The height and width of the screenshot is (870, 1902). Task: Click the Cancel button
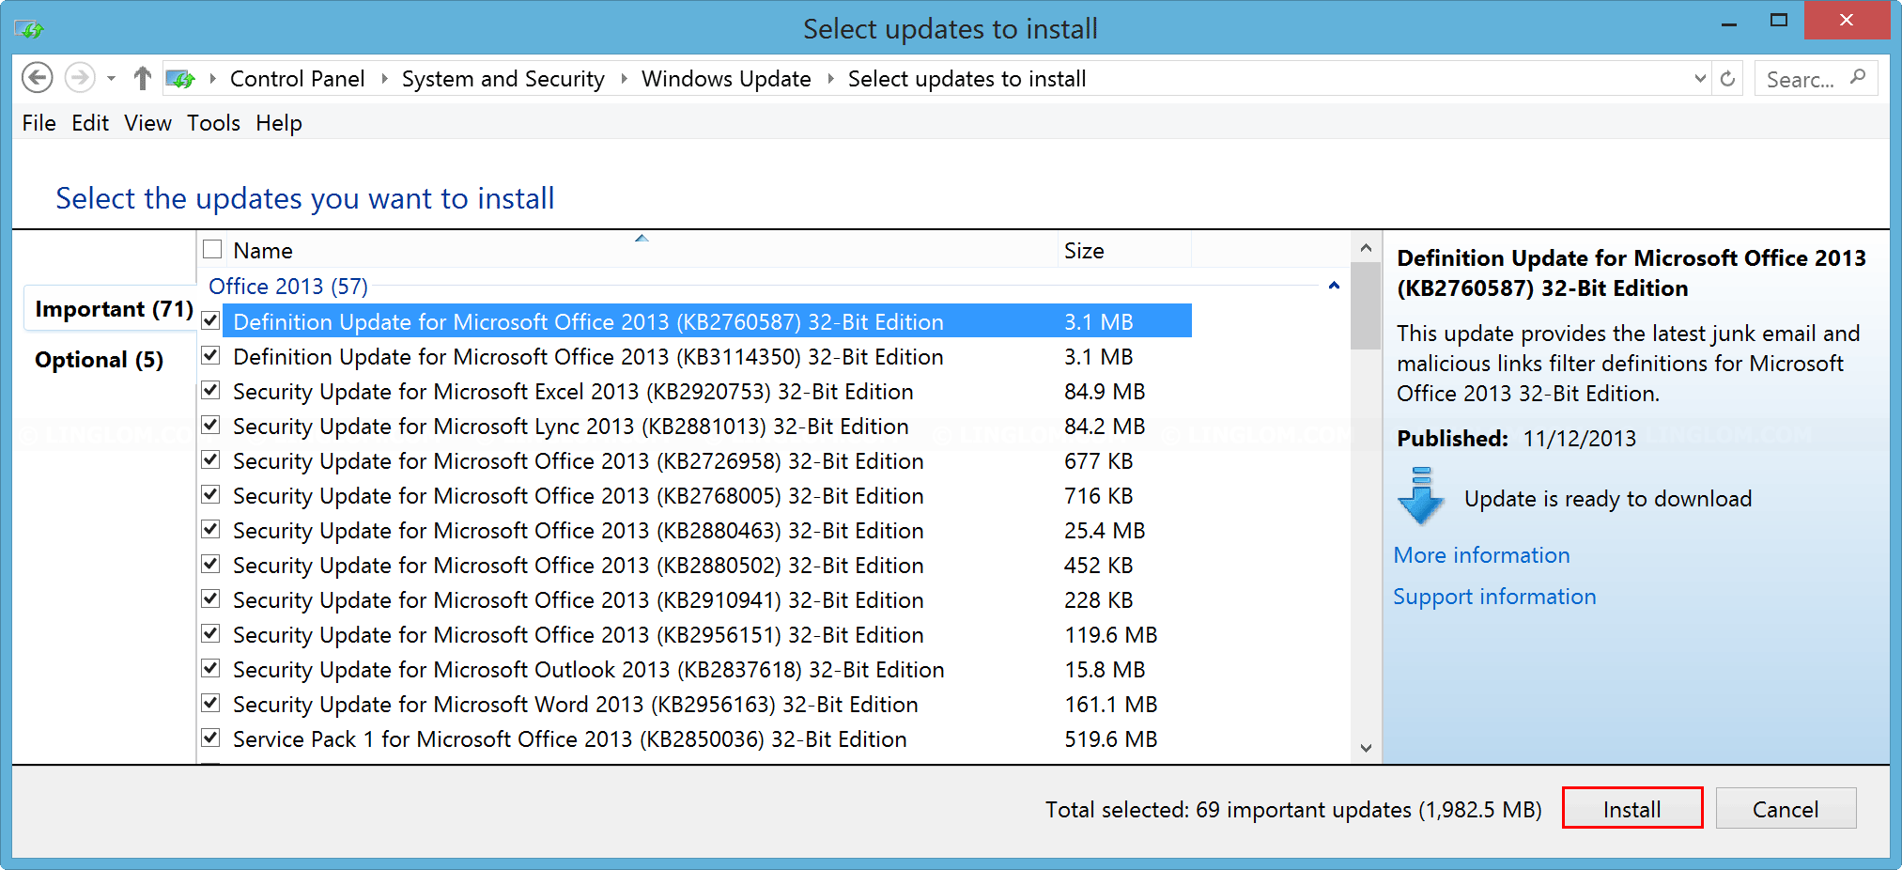click(1786, 808)
